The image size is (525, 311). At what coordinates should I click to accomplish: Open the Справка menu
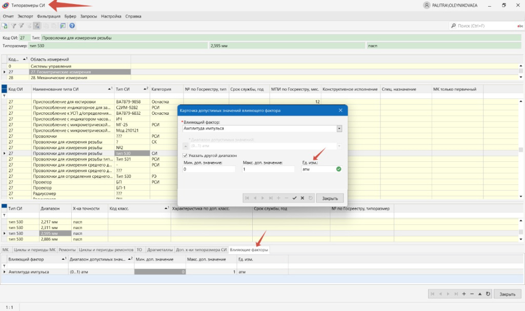tap(133, 16)
